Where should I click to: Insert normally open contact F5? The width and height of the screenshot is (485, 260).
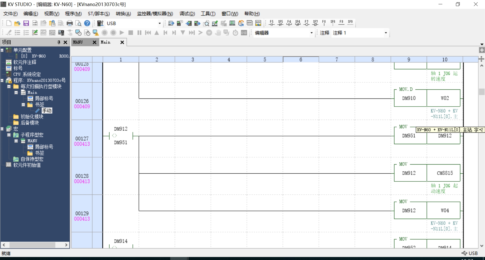pos(272,23)
